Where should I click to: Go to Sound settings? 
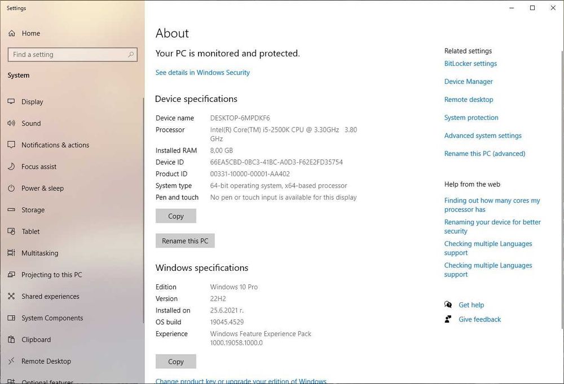72,123
